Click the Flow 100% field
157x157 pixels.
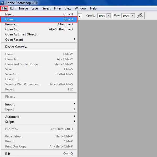pyautogui.click(x=126, y=16)
